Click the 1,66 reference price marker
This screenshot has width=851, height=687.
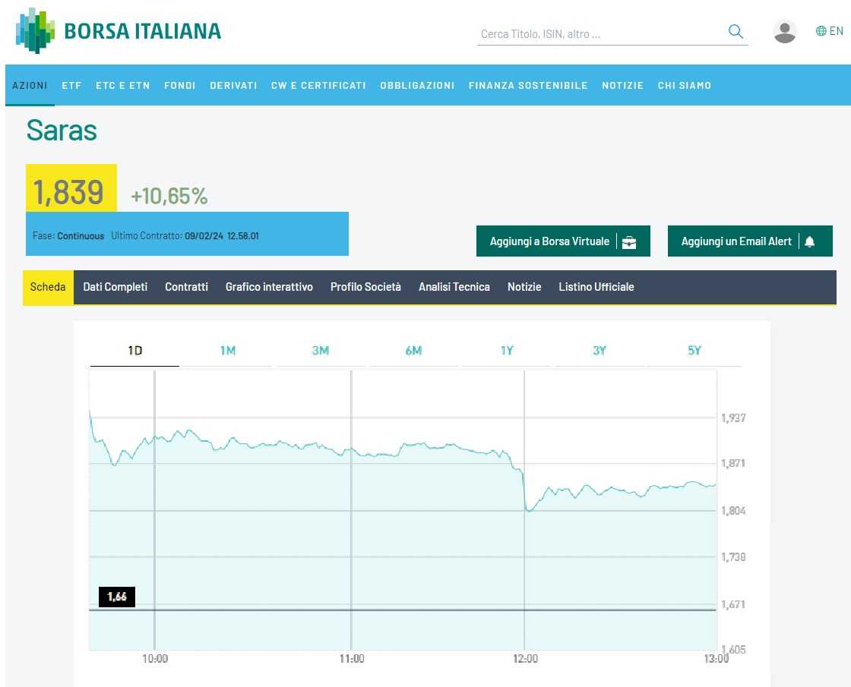click(117, 597)
